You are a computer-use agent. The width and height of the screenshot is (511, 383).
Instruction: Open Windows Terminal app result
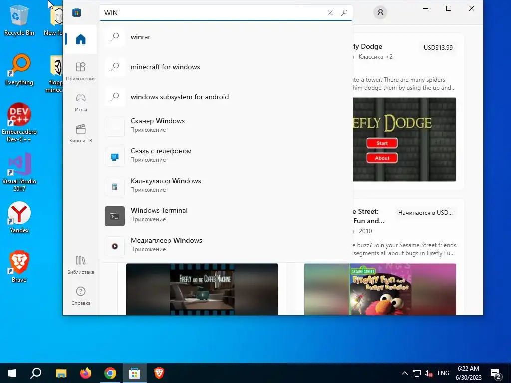coord(226,216)
